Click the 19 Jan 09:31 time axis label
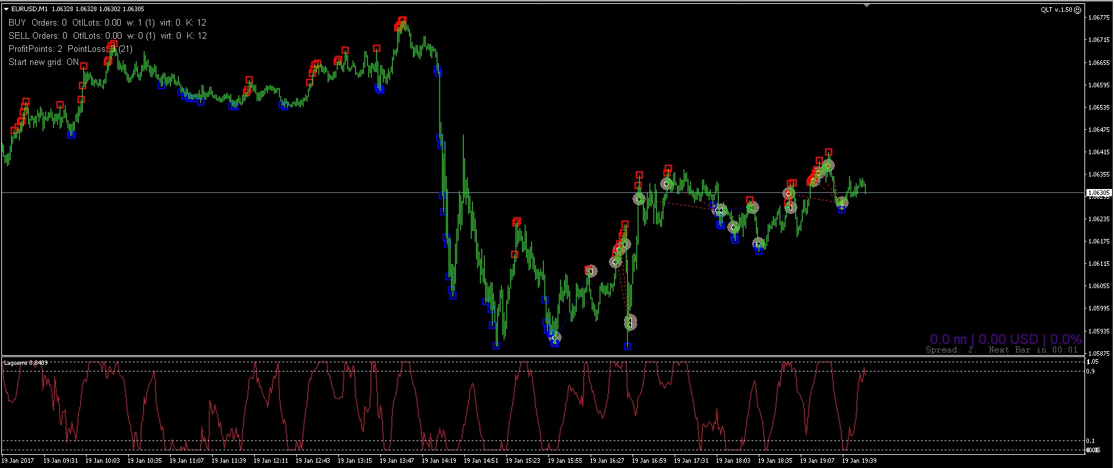Screen dimensions: 1114x468 click(60, 461)
